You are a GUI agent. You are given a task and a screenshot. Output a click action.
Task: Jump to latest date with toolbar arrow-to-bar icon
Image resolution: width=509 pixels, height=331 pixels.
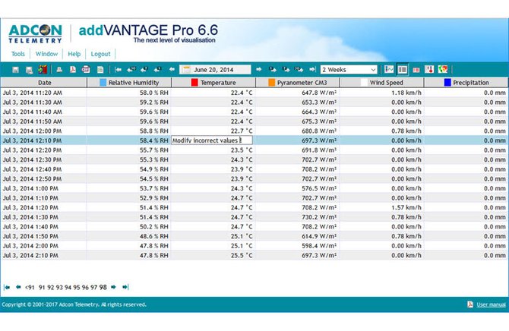point(312,69)
